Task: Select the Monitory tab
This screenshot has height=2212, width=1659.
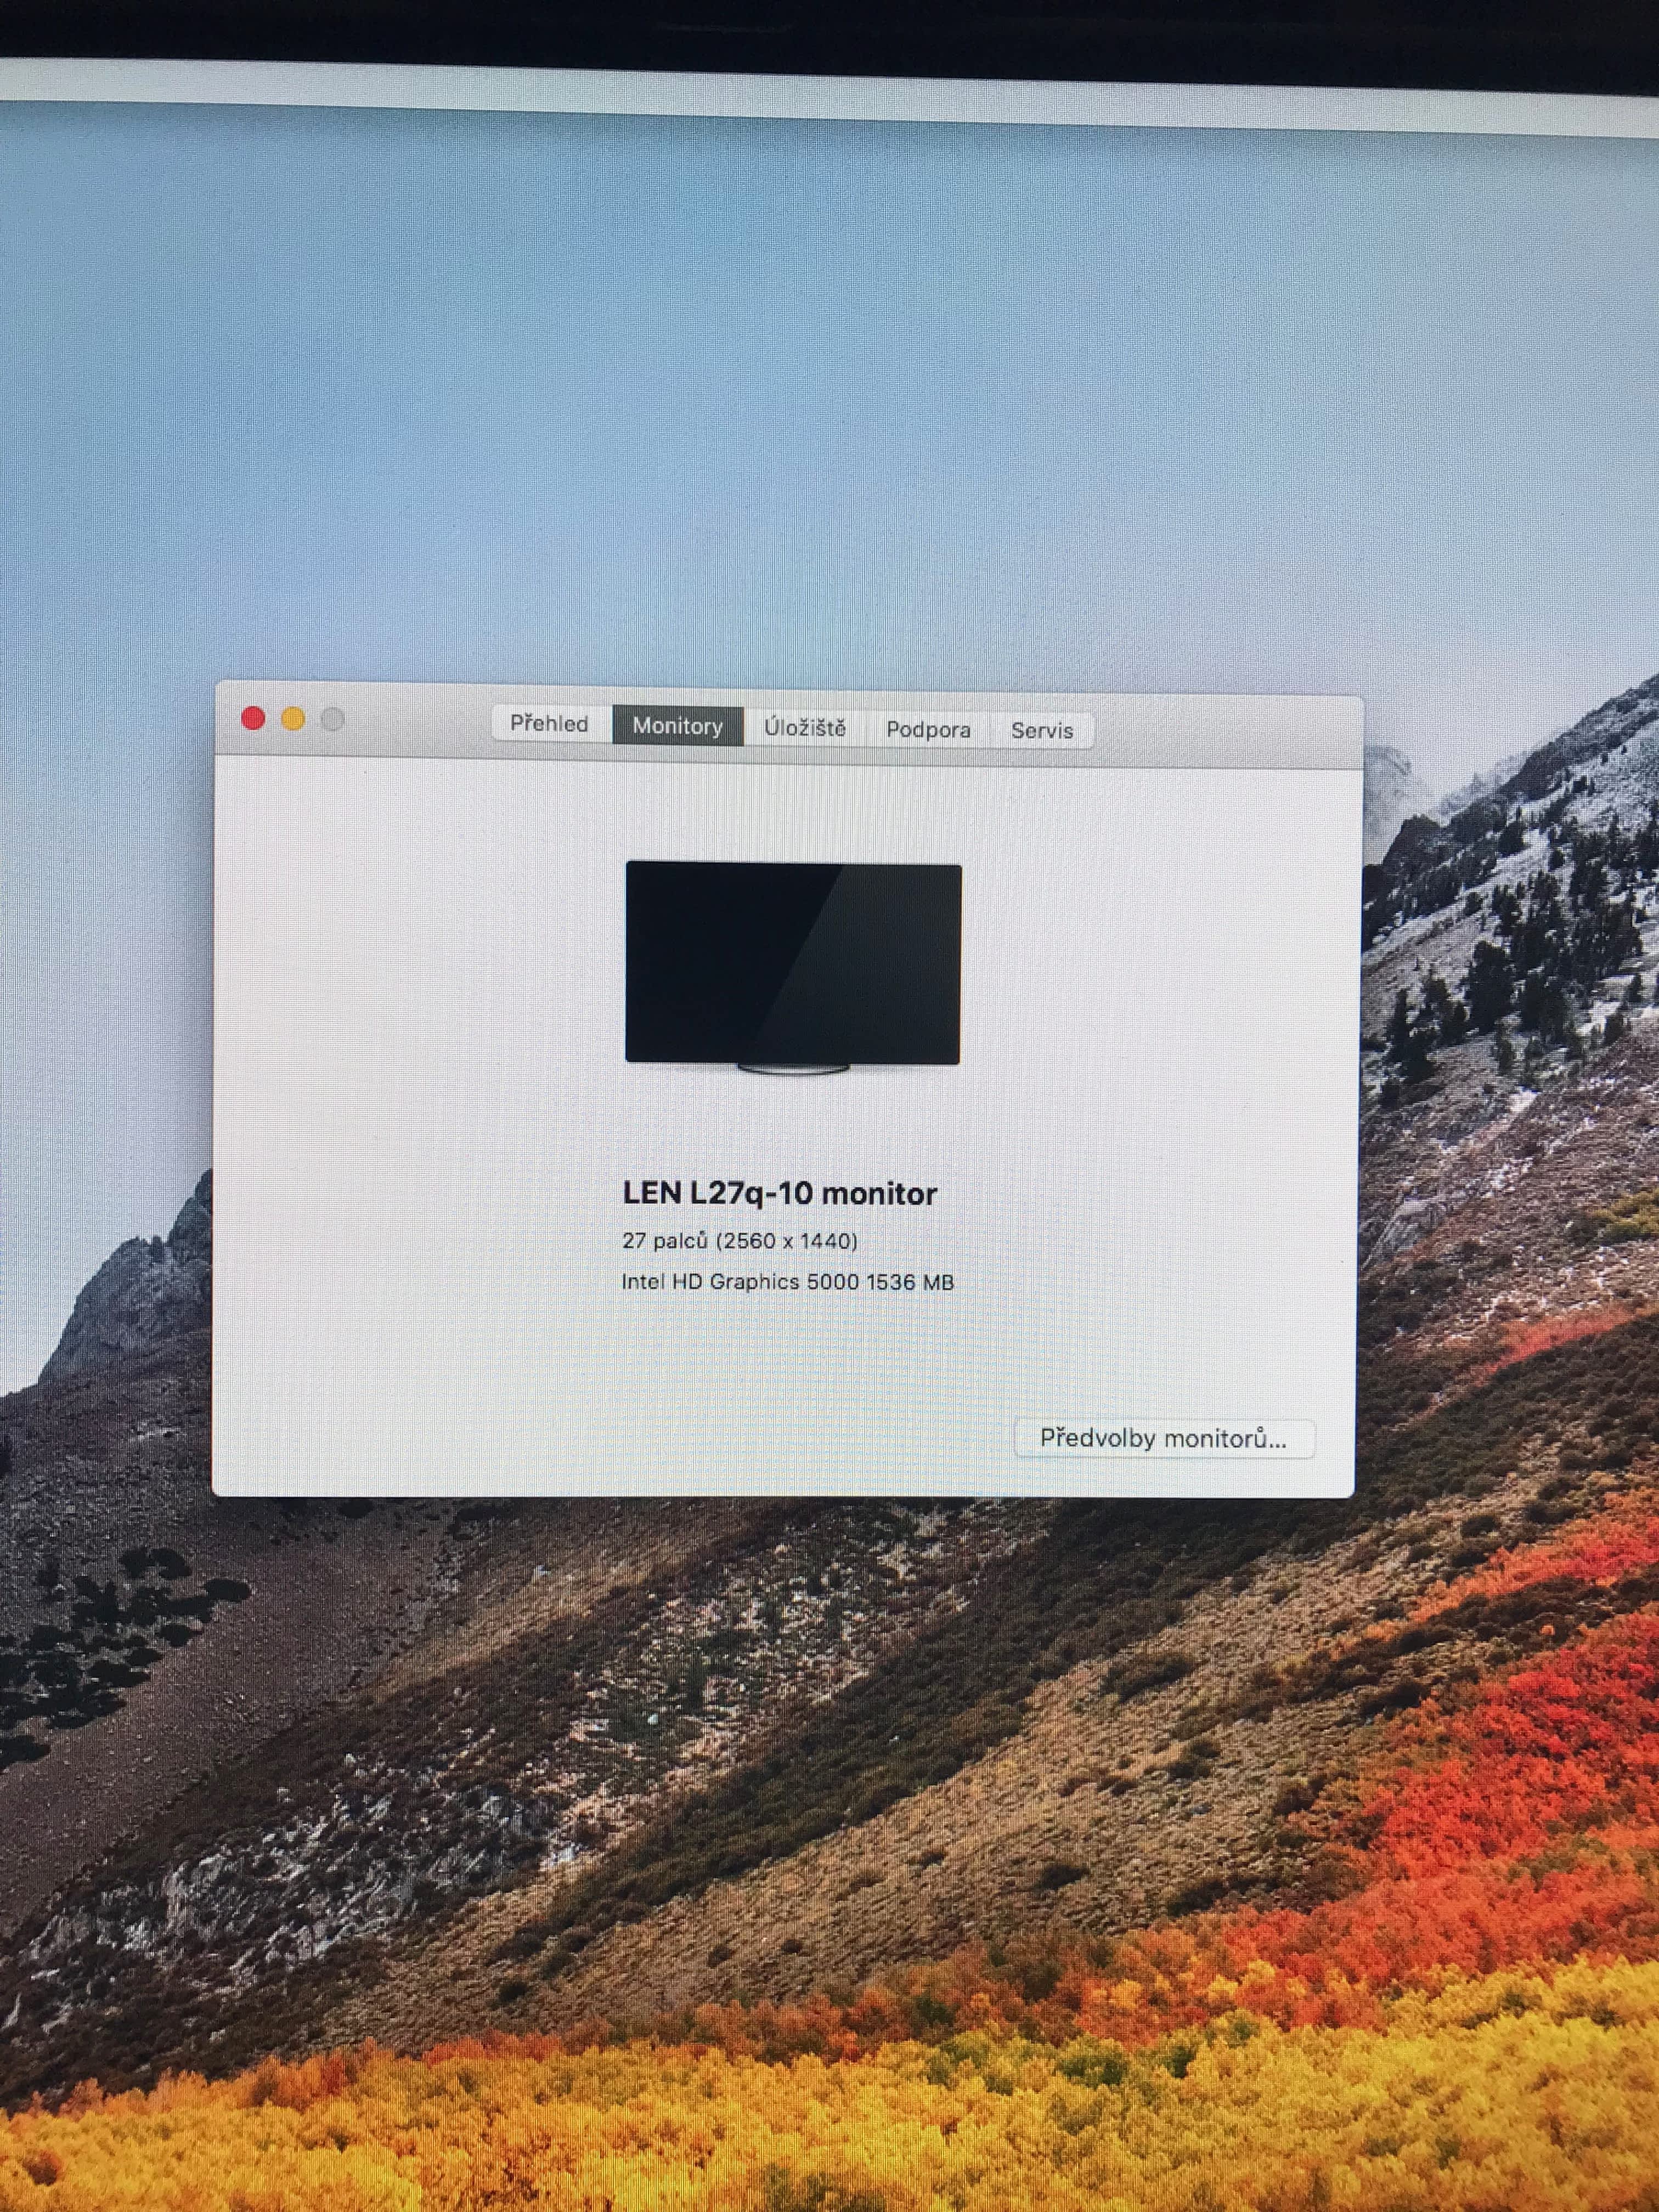Action: (x=677, y=726)
